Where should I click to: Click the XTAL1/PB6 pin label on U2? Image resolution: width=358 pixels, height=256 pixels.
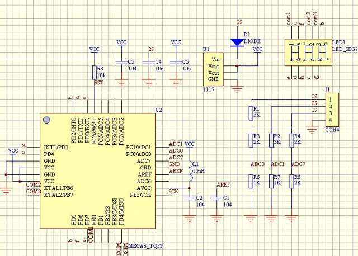58,188
